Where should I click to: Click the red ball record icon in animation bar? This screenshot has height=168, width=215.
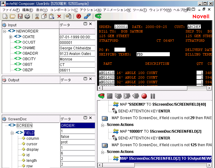coord(144,96)
